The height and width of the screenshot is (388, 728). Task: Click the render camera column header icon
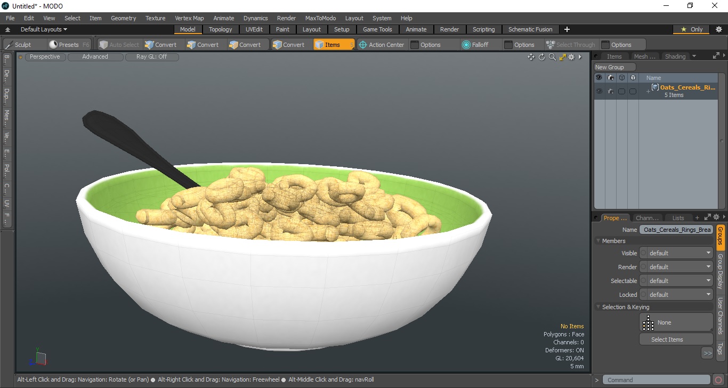610,78
